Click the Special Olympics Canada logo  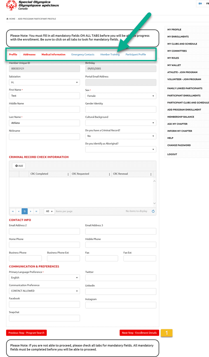(x=33, y=5)
